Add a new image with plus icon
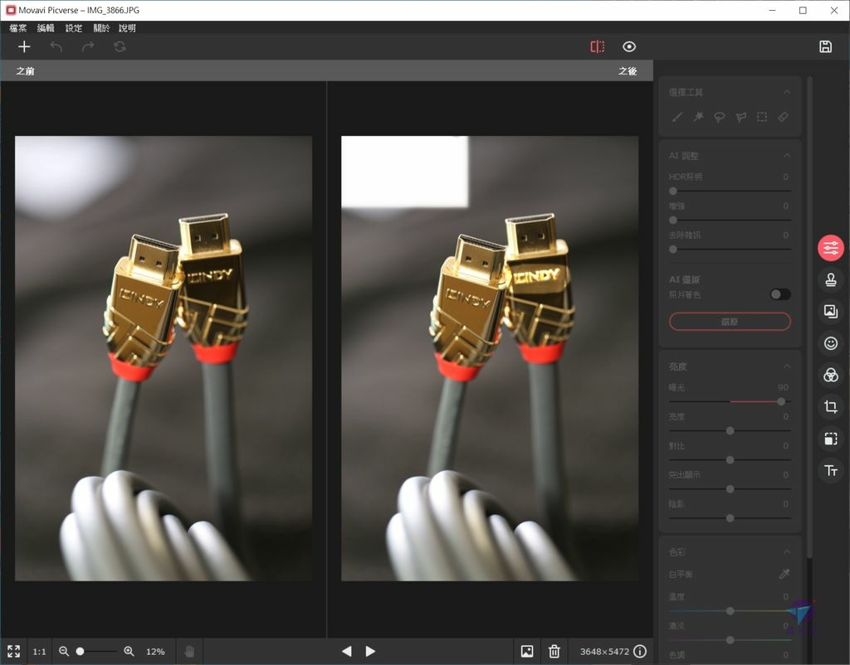This screenshot has height=665, width=850. point(24,46)
